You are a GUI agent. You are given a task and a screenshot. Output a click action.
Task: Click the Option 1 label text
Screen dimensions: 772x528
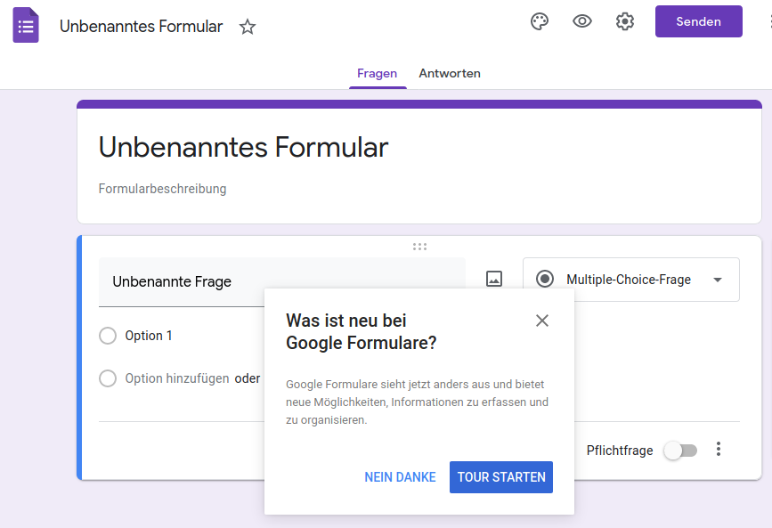[148, 336]
